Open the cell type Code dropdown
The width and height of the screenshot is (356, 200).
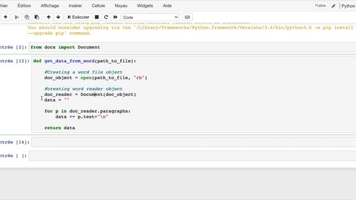pyautogui.click(x=151, y=17)
